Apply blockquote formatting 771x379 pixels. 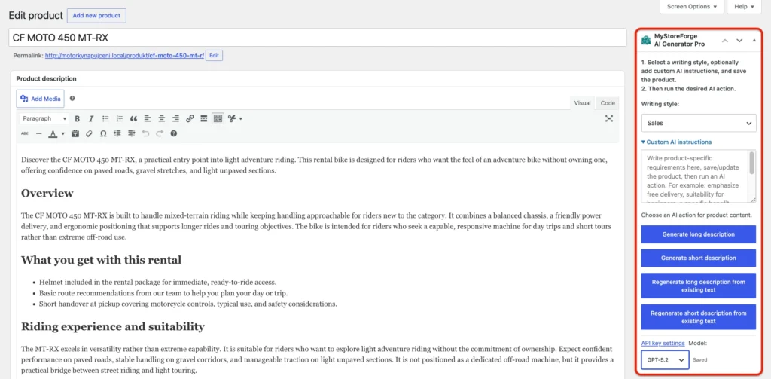click(x=133, y=118)
